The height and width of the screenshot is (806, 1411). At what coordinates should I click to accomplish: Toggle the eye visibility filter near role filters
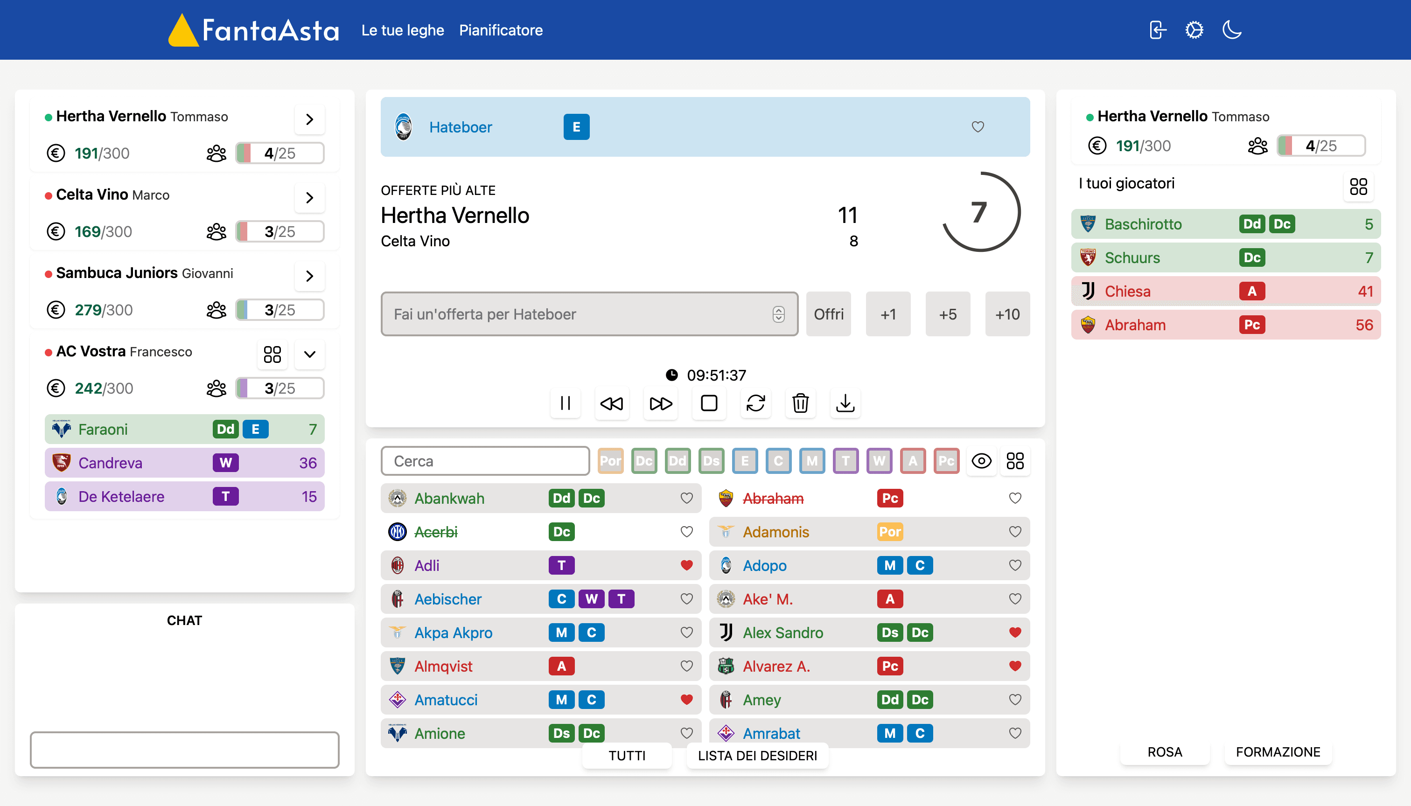pyautogui.click(x=981, y=460)
